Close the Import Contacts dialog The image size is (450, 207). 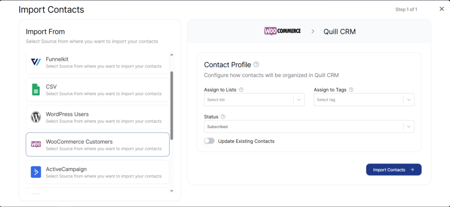[x=442, y=9]
